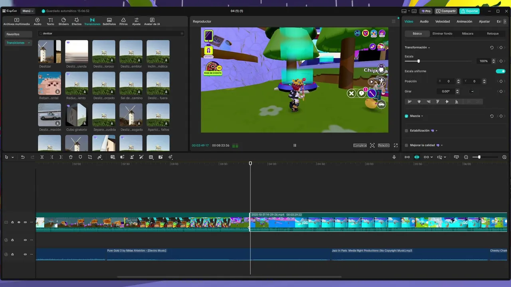Click the transitions search field

tap(111, 33)
